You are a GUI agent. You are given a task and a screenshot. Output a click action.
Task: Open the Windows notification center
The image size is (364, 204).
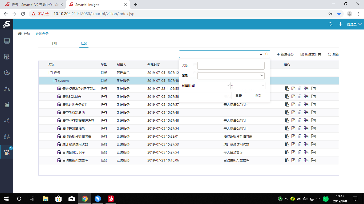(x=355, y=198)
